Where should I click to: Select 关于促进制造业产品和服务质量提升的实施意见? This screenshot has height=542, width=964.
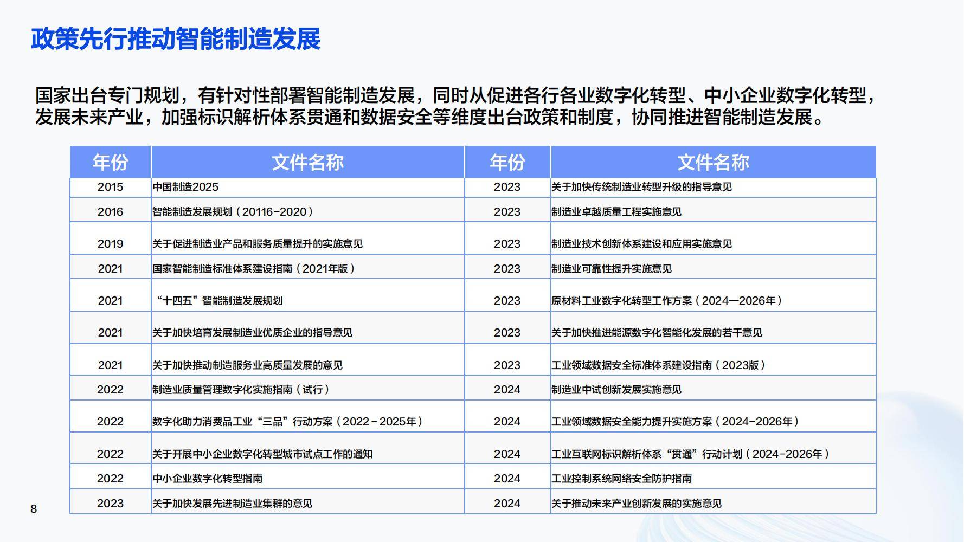pos(307,238)
